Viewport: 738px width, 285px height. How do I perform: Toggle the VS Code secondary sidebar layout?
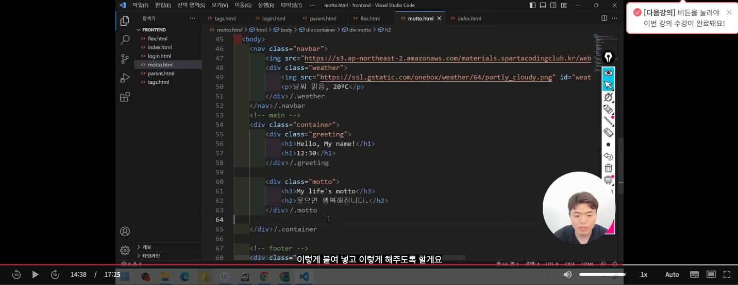(553, 5)
